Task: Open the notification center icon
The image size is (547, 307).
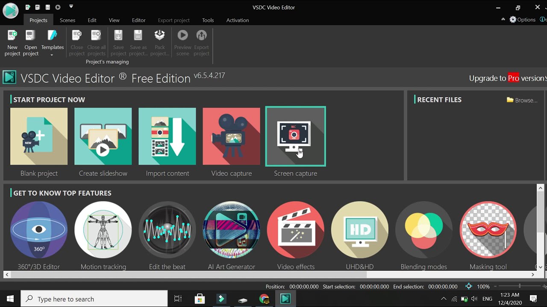Action: pyautogui.click(x=533, y=299)
